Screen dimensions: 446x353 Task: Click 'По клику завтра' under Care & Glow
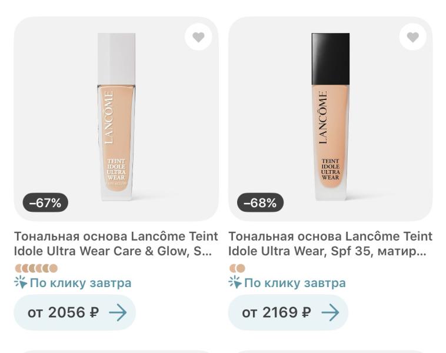81,283
